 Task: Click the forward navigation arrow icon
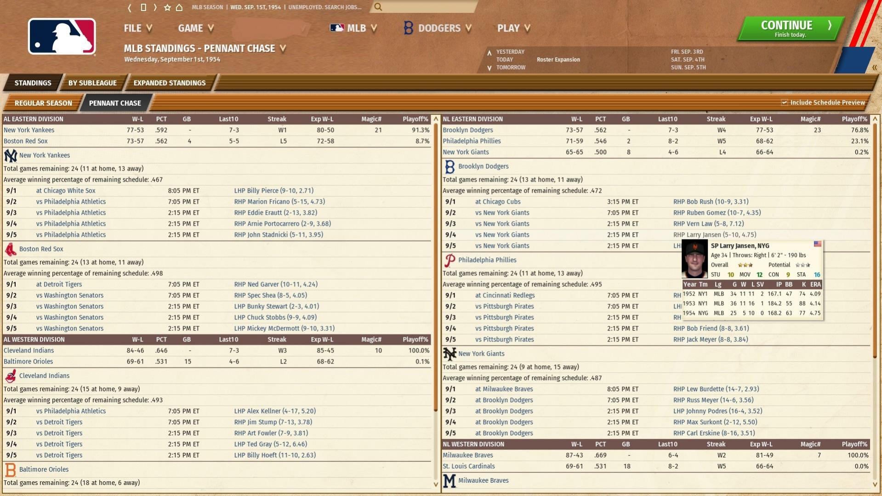(x=155, y=7)
